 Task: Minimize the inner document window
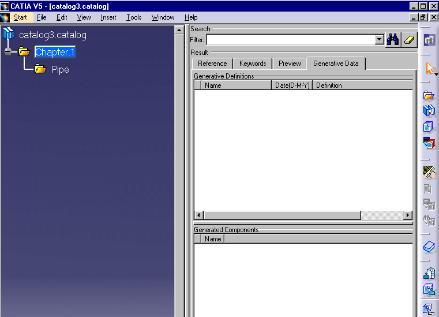pyautogui.click(x=414, y=17)
